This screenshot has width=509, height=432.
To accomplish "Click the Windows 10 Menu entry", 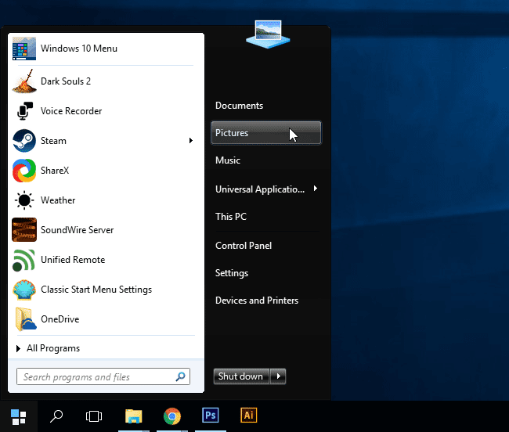I will (x=78, y=49).
